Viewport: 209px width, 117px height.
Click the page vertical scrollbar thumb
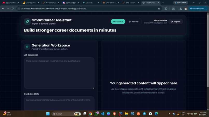(208, 51)
